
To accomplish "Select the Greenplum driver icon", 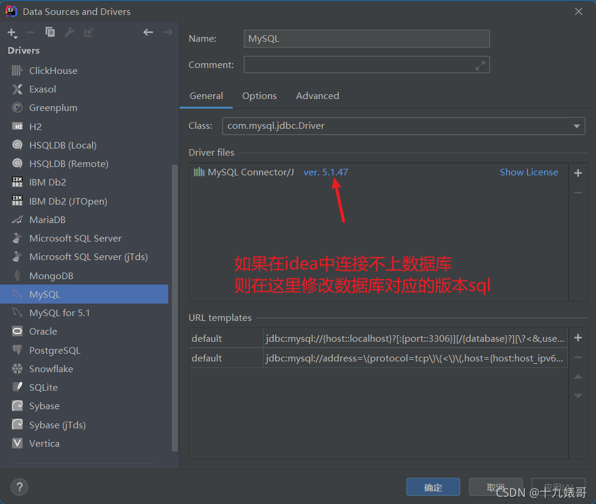I will click(17, 107).
